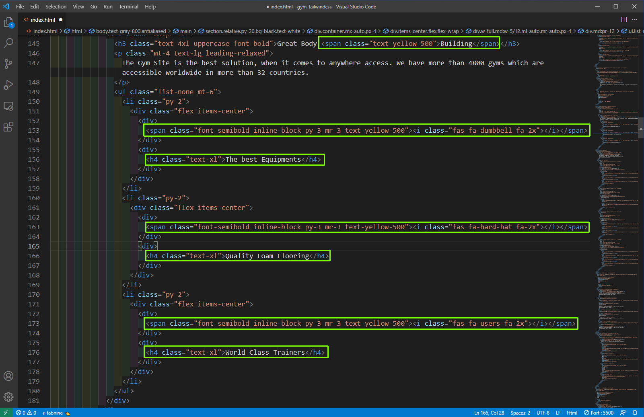Open the Run menu
The width and height of the screenshot is (644, 417).
click(x=108, y=6)
